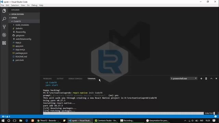The image size is (219, 123).
Task: Open the Help menu
Action: click(41, 5)
